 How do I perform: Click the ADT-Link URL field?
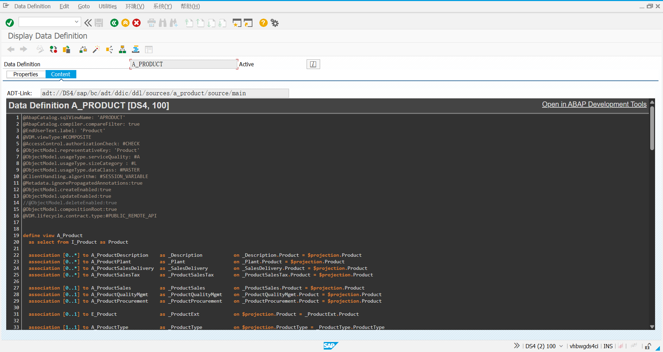tap(165, 93)
